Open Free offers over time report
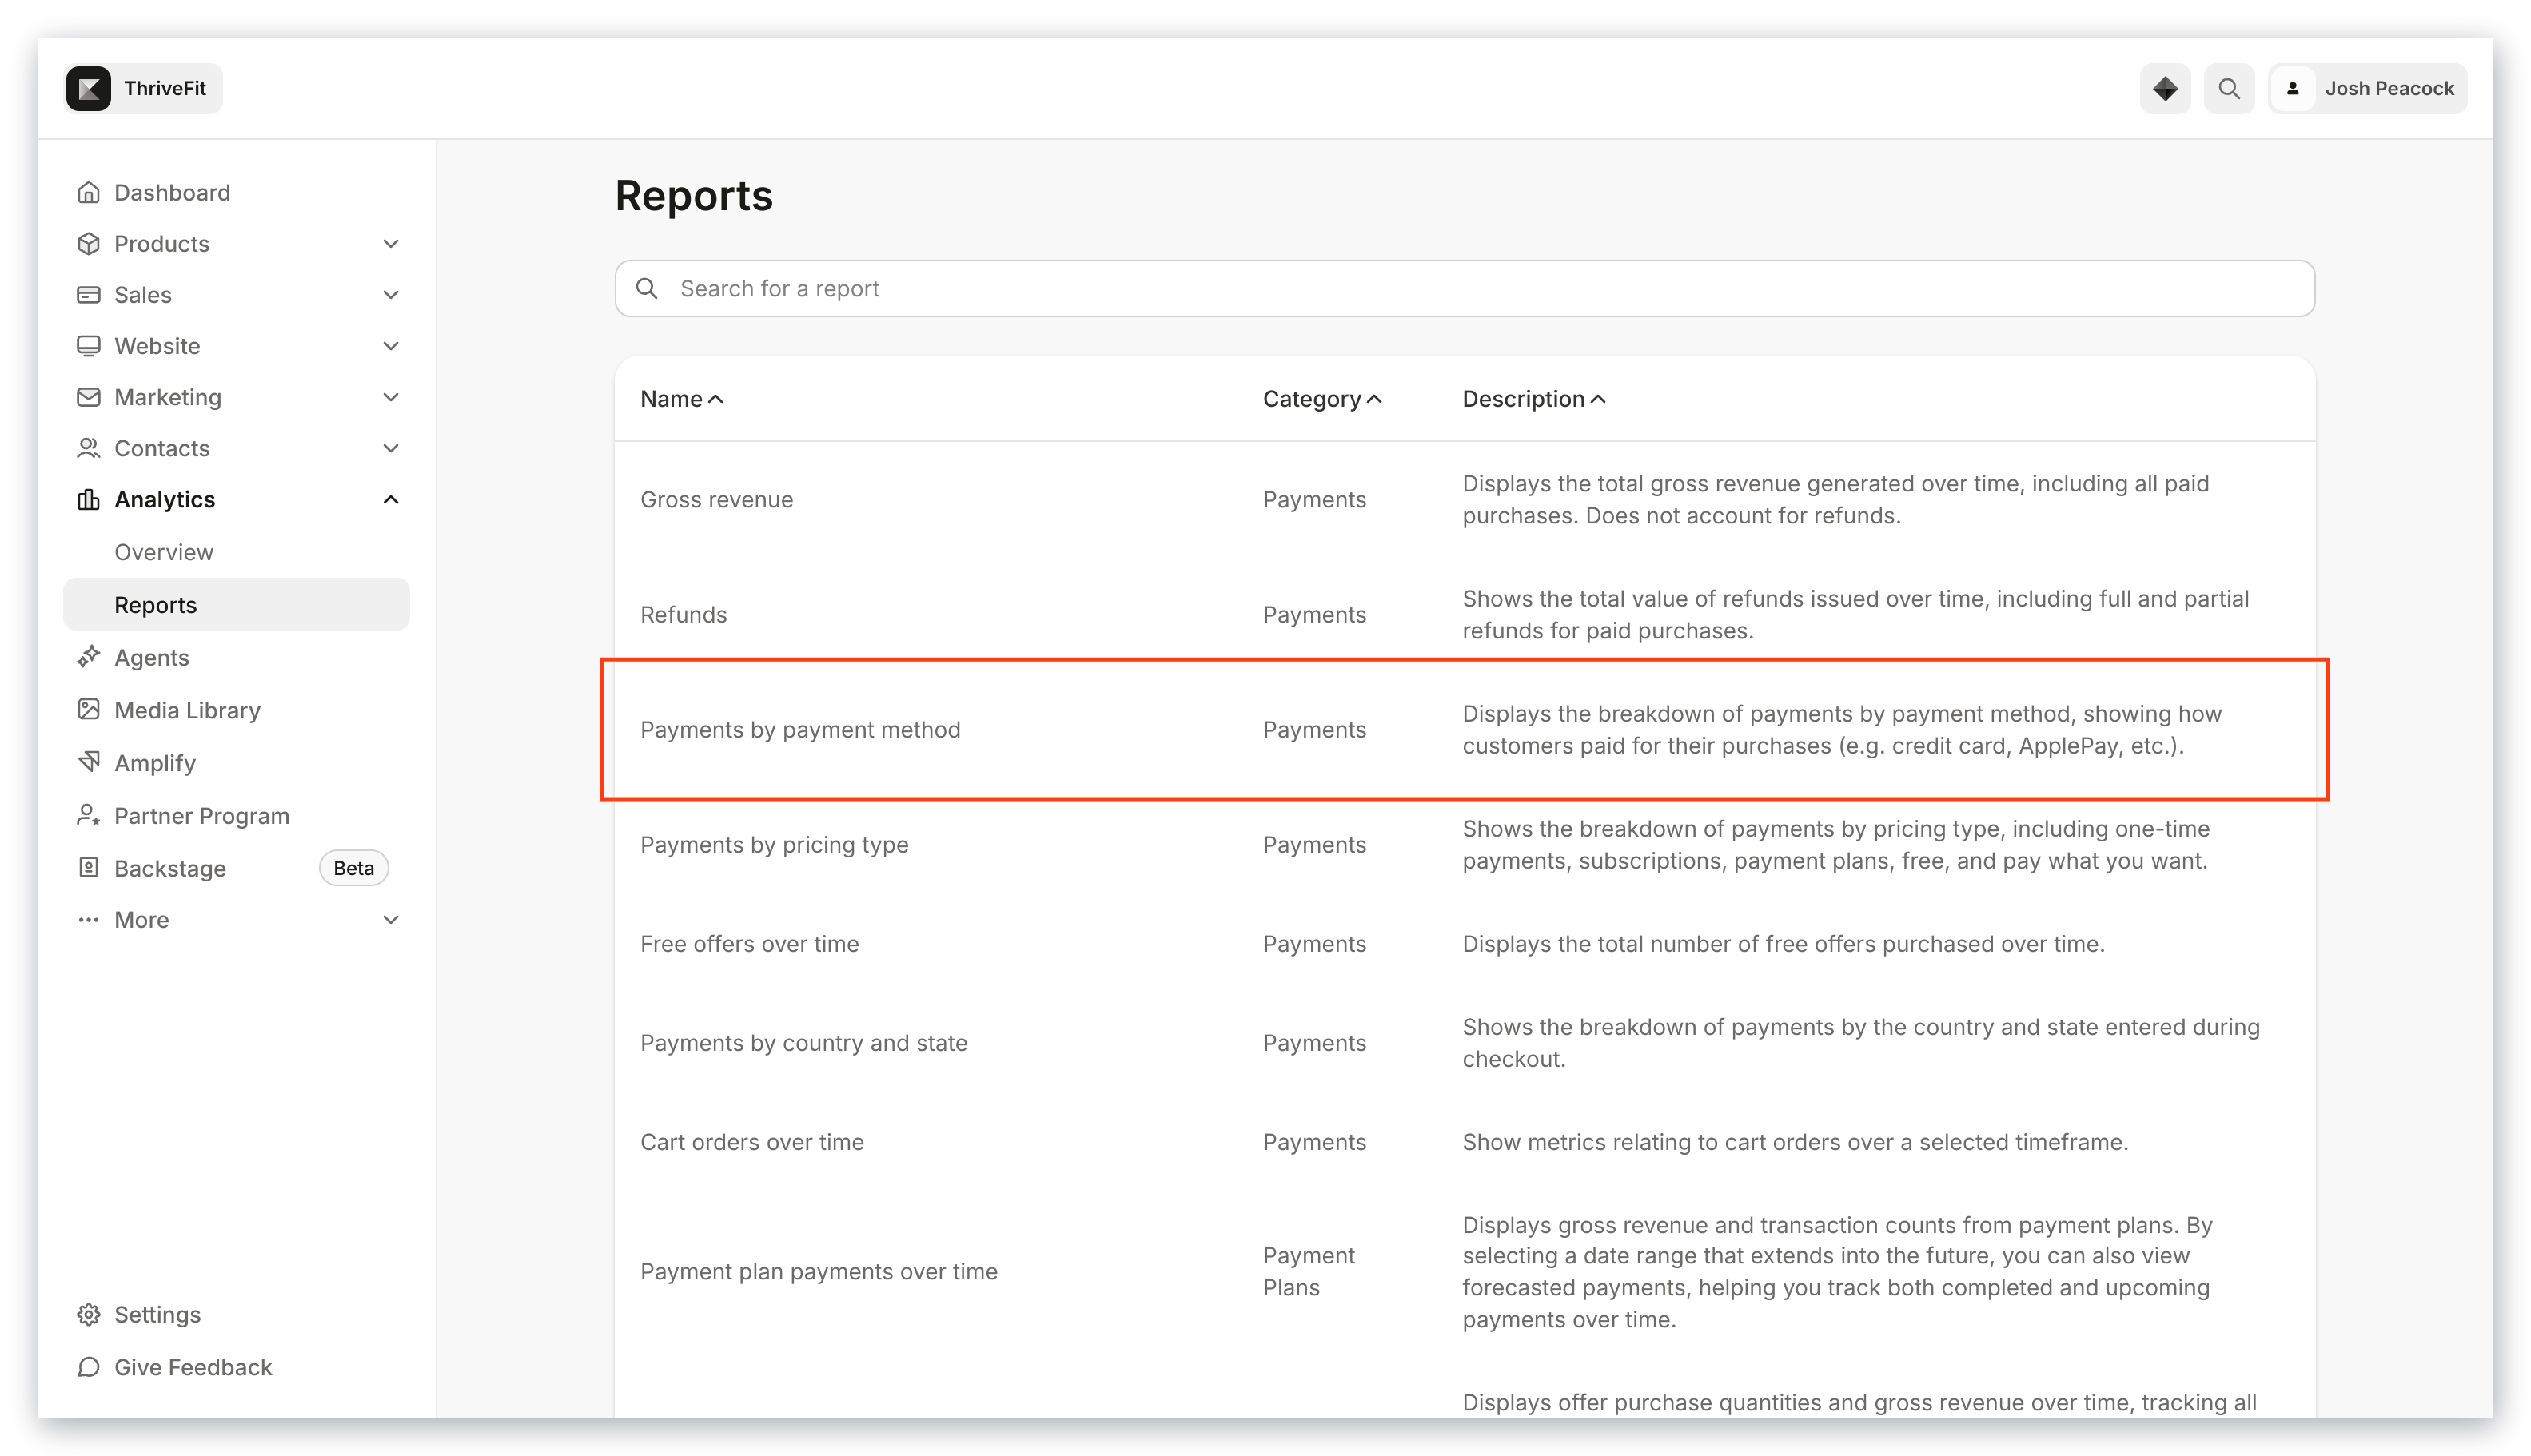This screenshot has width=2531, height=1456. tap(749, 943)
